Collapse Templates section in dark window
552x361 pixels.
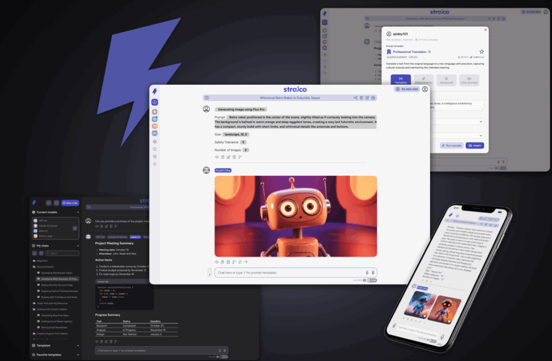[x=78, y=345]
